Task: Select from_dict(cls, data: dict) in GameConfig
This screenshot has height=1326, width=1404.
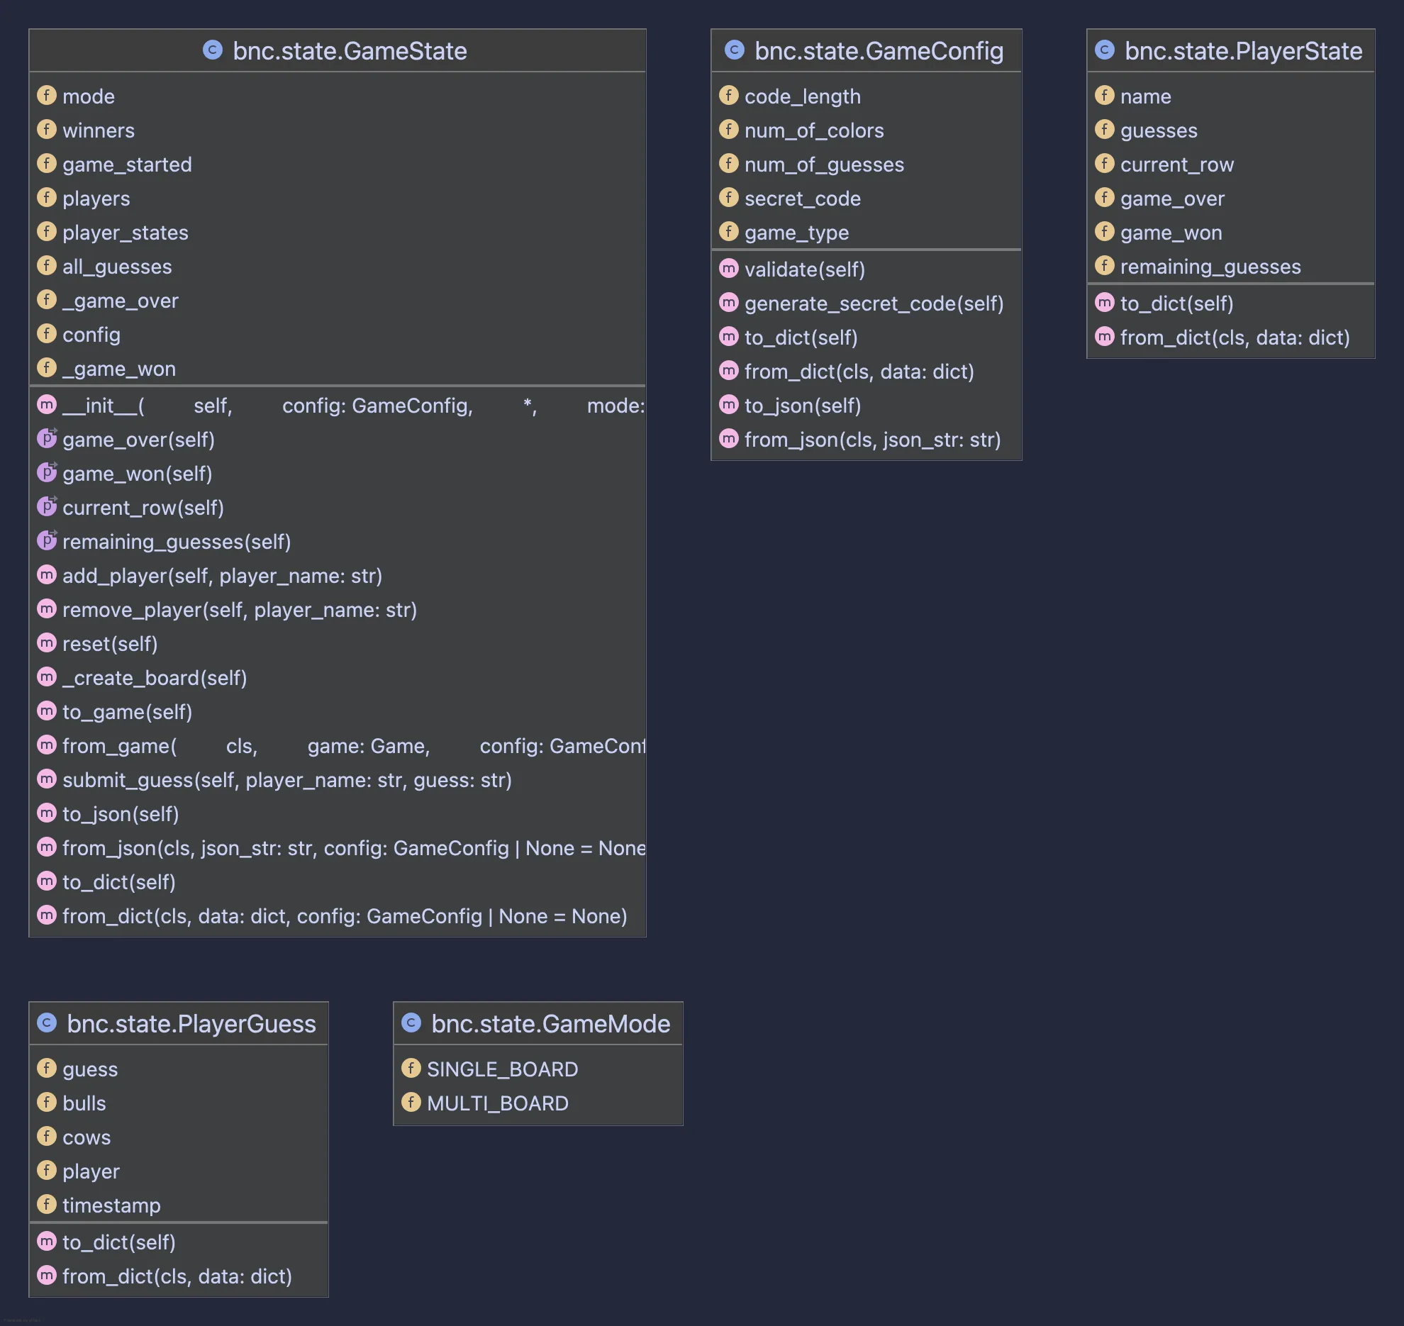Action: 859,372
